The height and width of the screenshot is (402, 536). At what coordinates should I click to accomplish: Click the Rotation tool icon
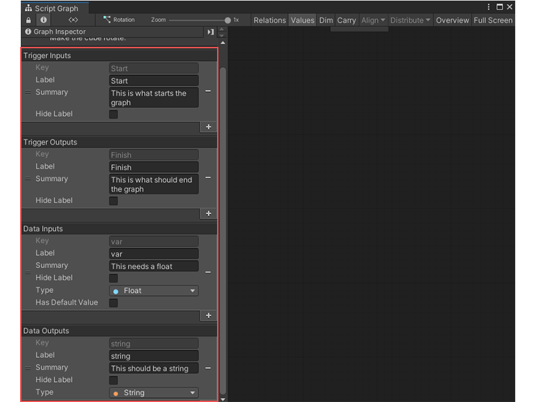tap(107, 19)
